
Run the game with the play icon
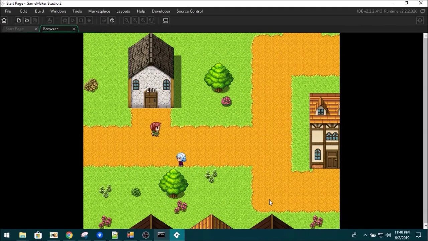73,20
